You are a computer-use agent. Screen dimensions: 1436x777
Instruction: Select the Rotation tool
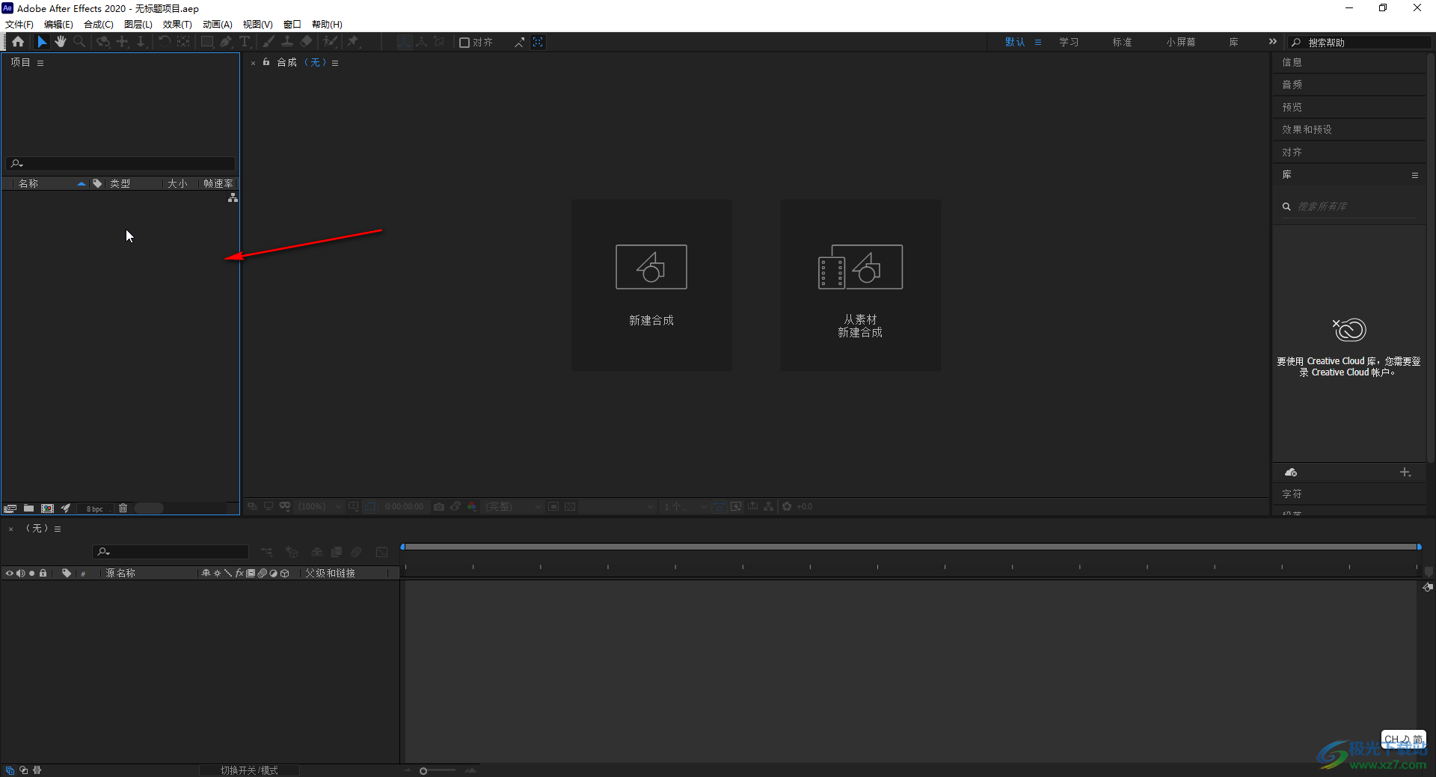coord(165,42)
